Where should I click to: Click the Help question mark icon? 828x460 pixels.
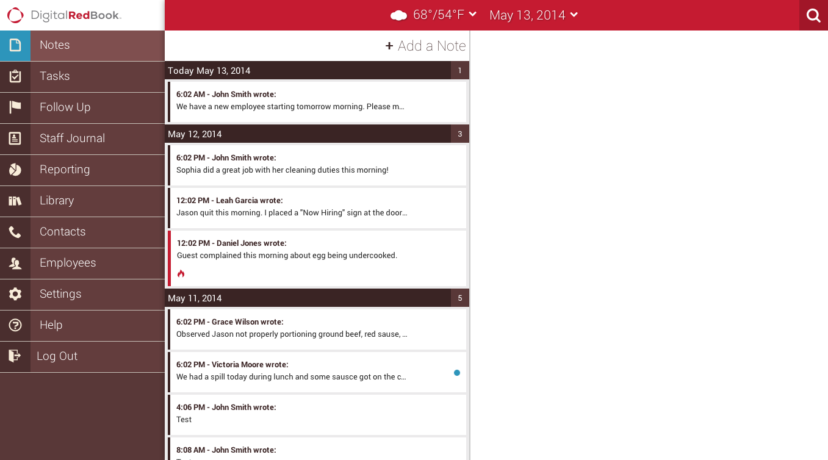click(15, 325)
